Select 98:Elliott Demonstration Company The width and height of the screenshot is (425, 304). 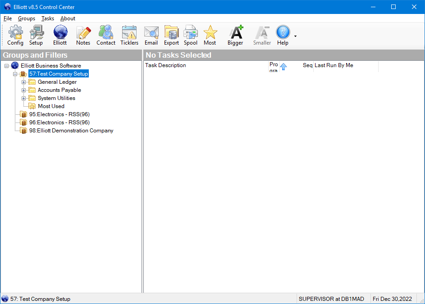[x=71, y=131]
